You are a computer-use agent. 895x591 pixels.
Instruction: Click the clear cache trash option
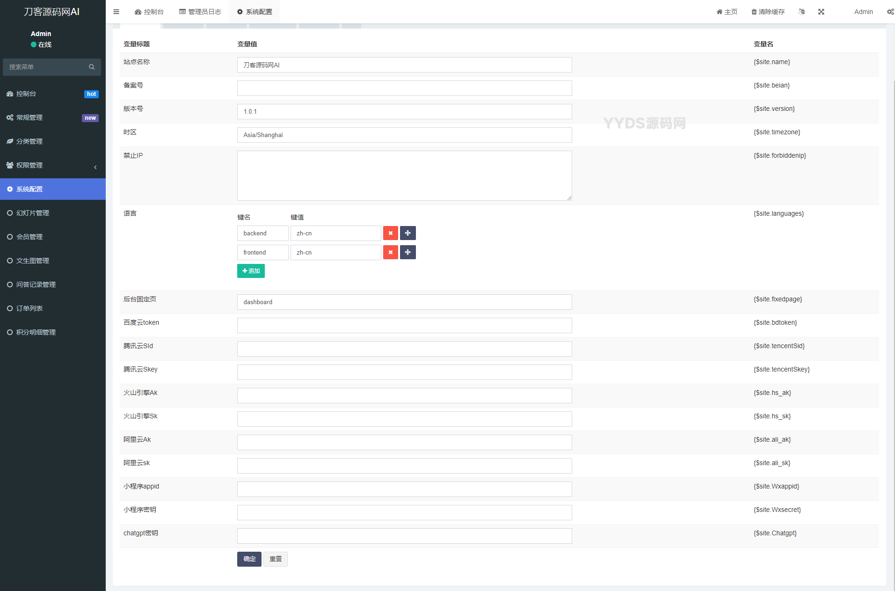tap(768, 12)
